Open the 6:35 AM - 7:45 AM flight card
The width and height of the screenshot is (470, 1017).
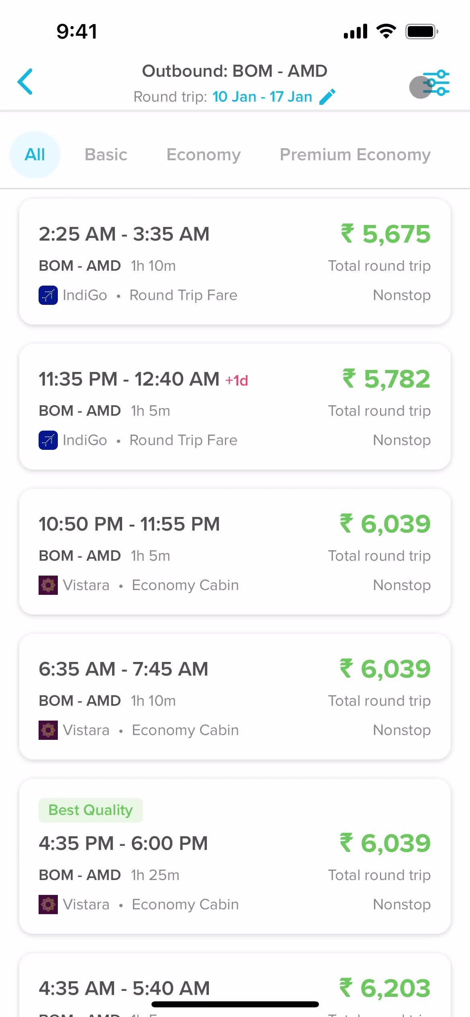235,696
